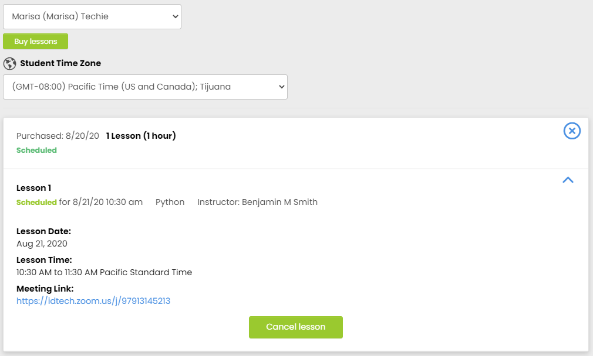Collapse Lesson 1 with the up chevron
The width and height of the screenshot is (593, 356).
click(568, 180)
